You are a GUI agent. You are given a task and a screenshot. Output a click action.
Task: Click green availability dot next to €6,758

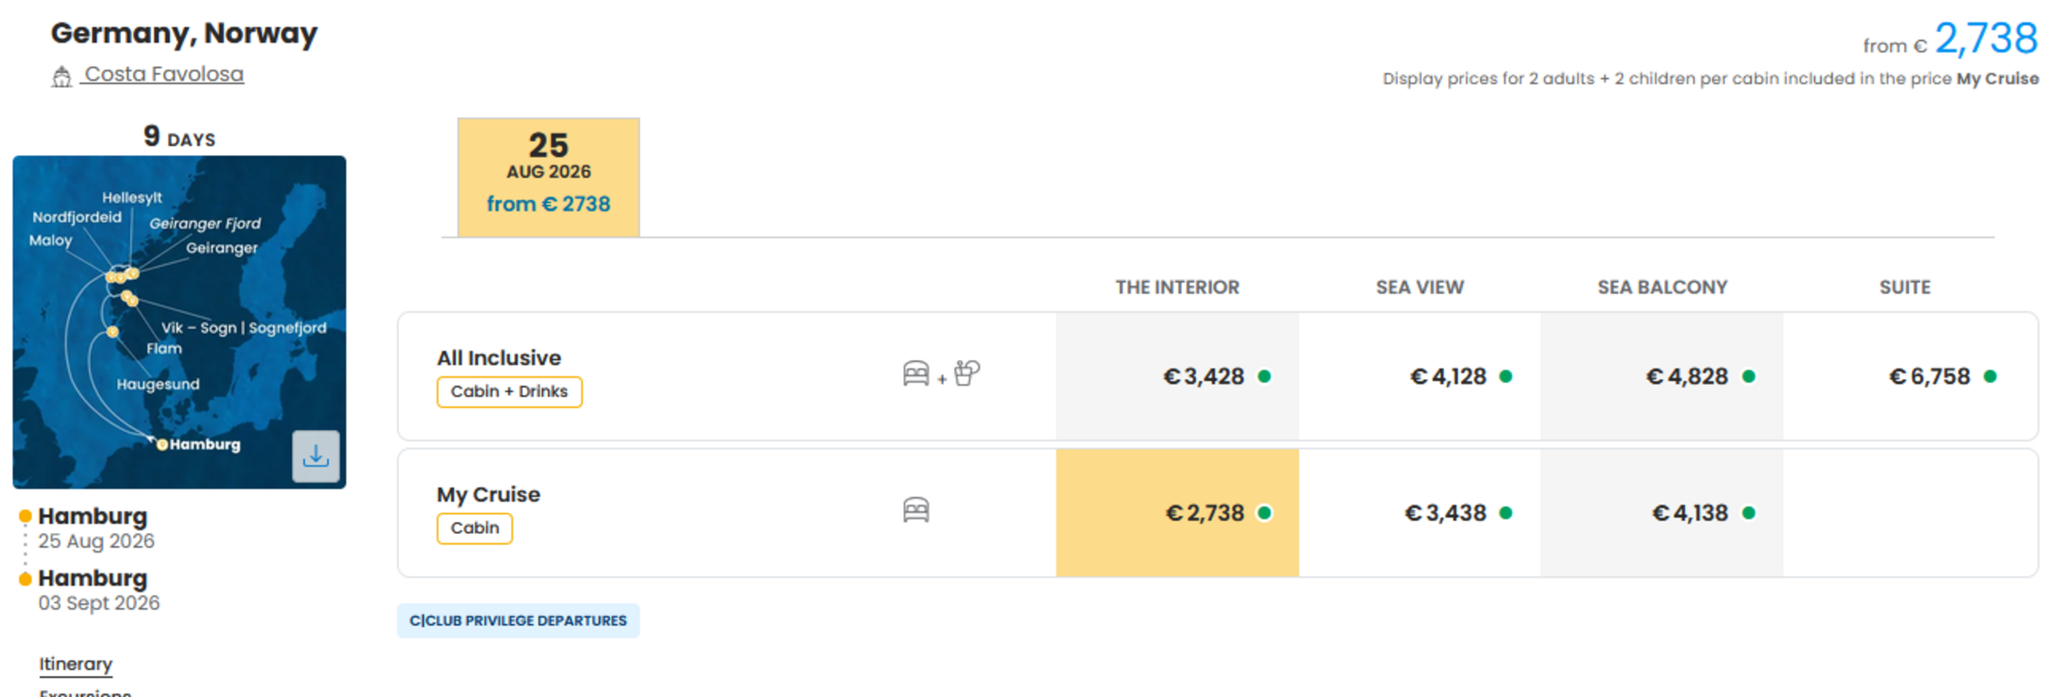click(x=1990, y=376)
